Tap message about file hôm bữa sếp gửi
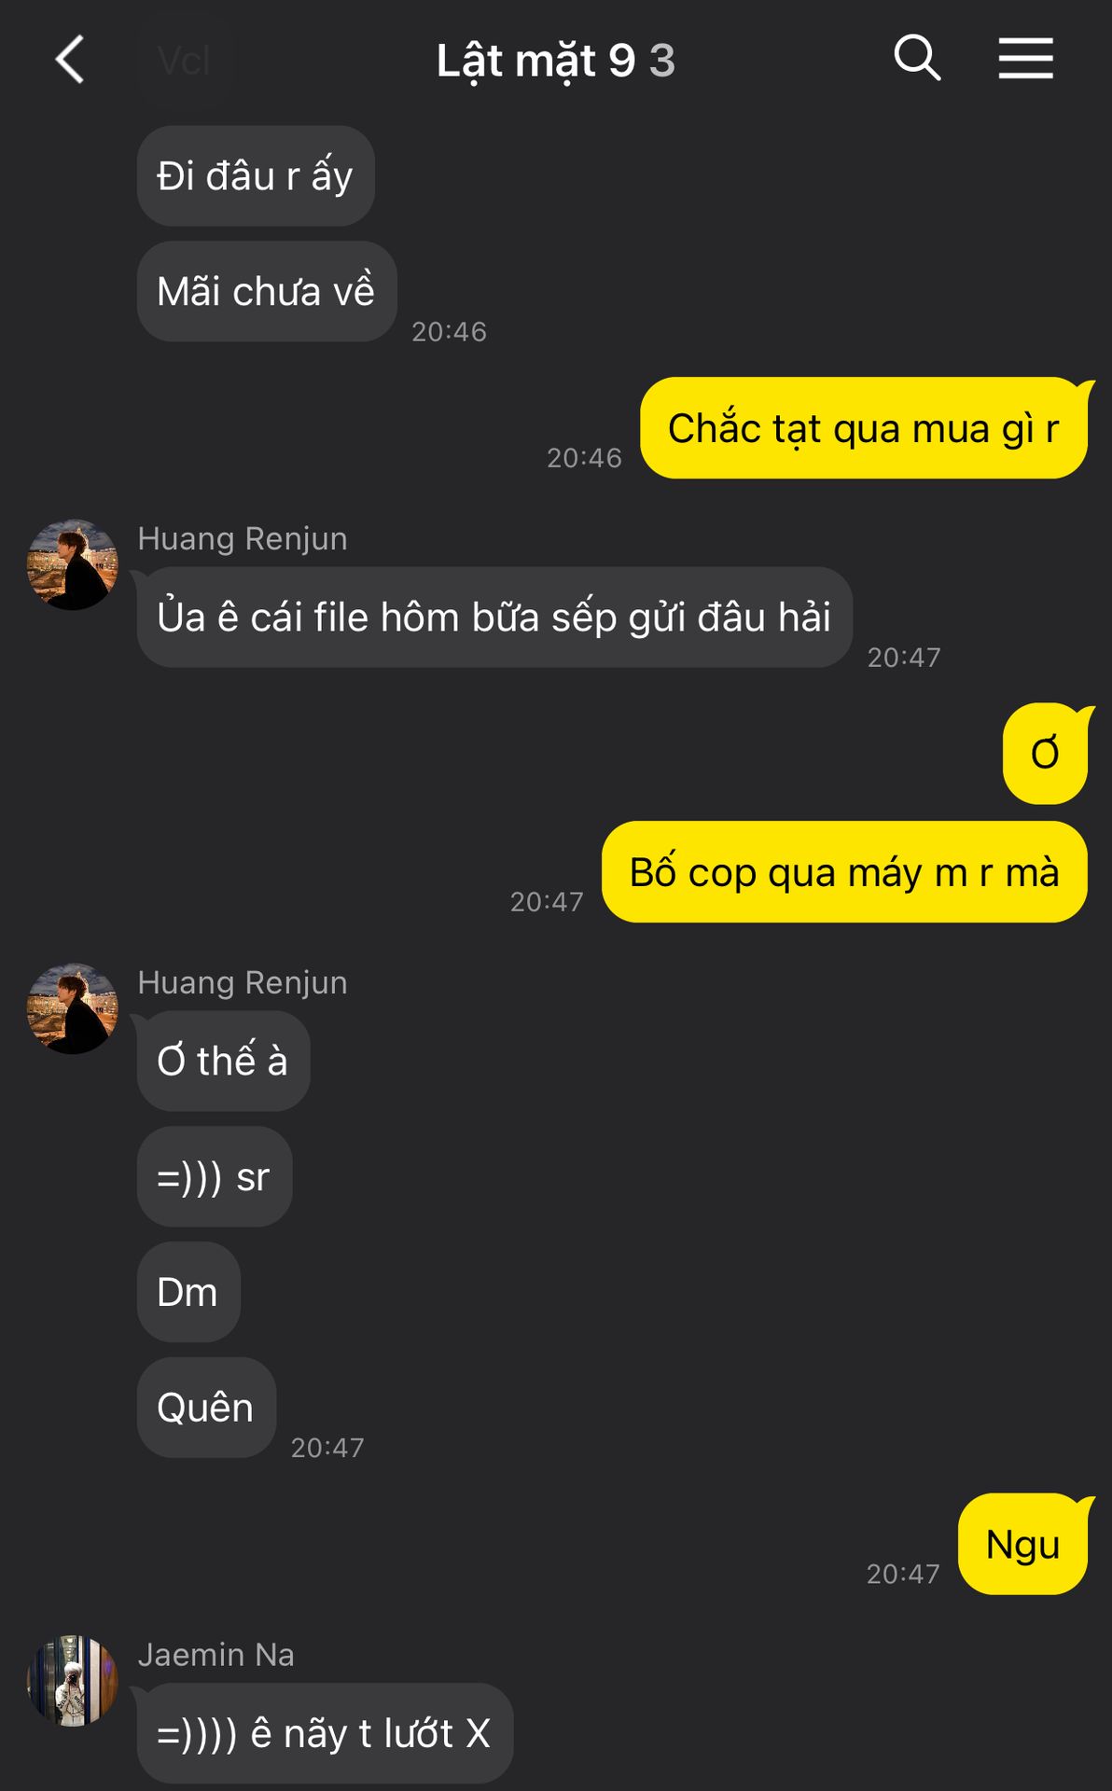 [x=494, y=618]
